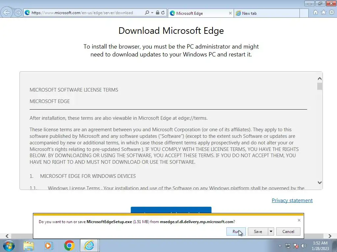Viewport: 337px width, 252px height.
Task: Open the Privacy statement link
Action: click(x=292, y=200)
